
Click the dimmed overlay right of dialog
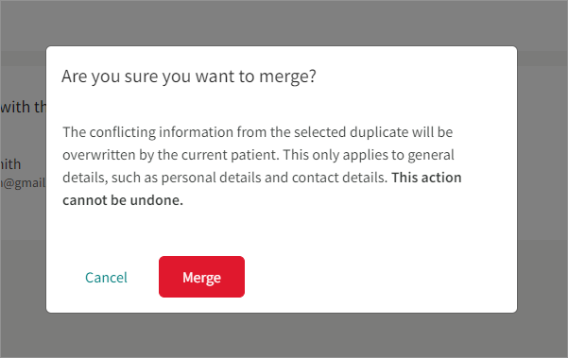click(x=542, y=179)
